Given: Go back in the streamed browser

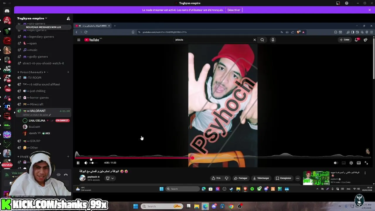Looking at the screenshot, I should (x=76, y=32).
